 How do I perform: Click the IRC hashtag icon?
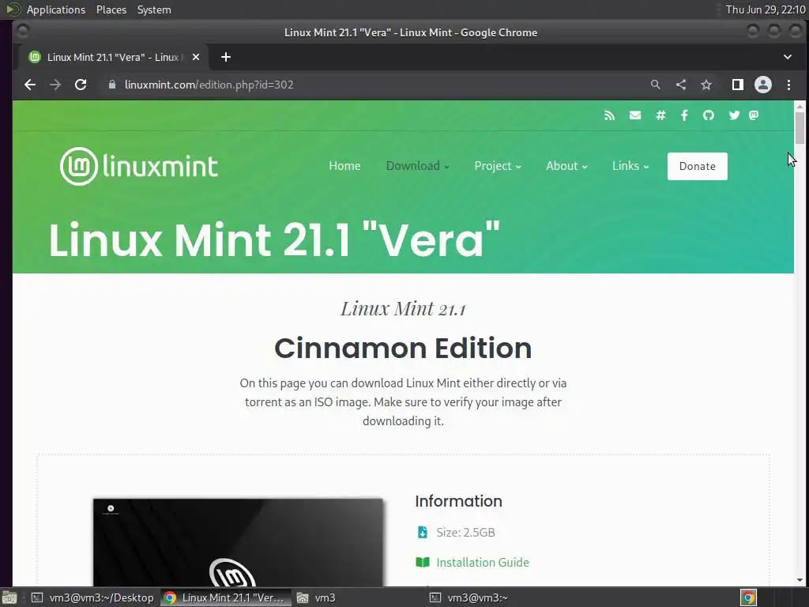[660, 115]
